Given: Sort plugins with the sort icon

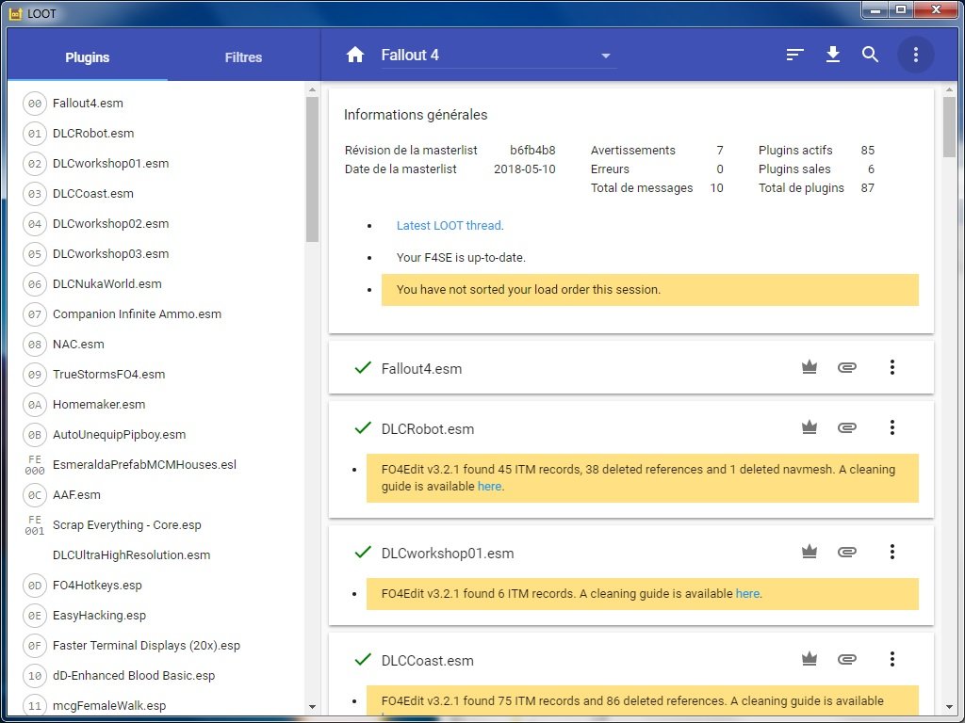Looking at the screenshot, I should [x=794, y=55].
